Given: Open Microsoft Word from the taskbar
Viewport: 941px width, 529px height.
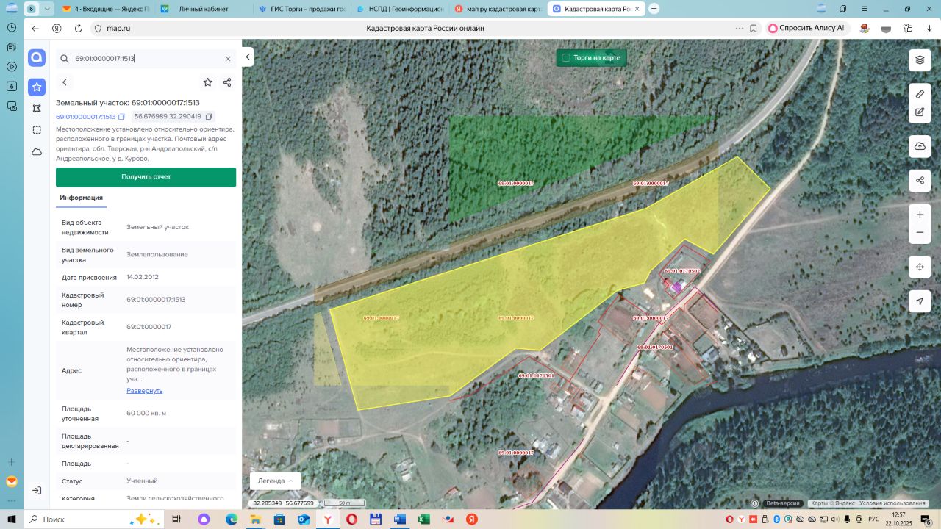Looking at the screenshot, I should [399, 519].
